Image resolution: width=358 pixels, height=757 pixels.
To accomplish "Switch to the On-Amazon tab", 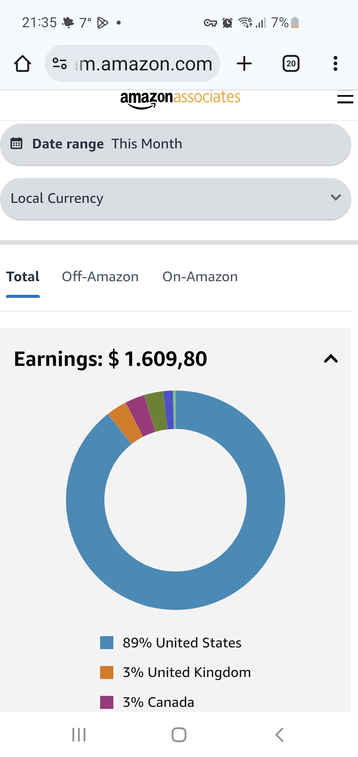I will pos(200,277).
